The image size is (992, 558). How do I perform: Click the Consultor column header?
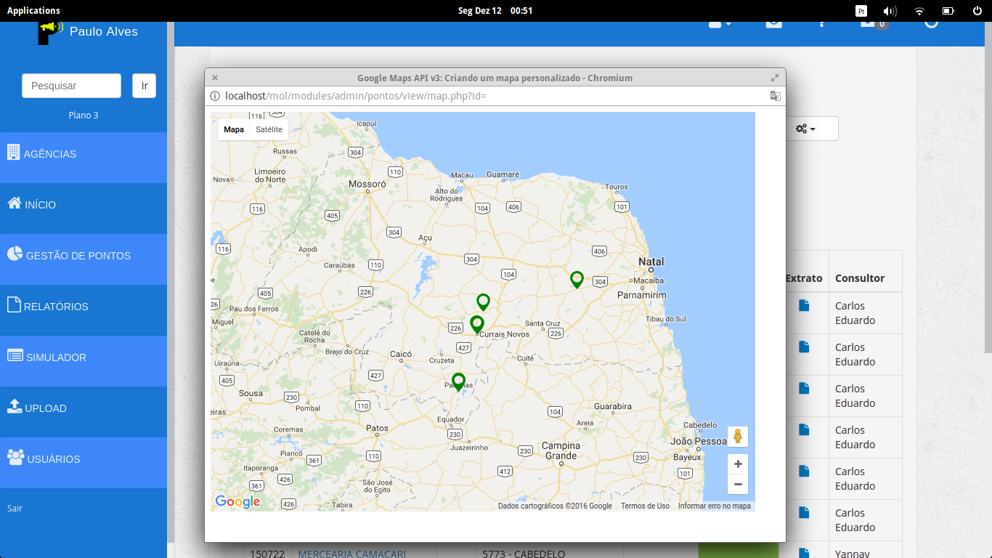pos(860,278)
